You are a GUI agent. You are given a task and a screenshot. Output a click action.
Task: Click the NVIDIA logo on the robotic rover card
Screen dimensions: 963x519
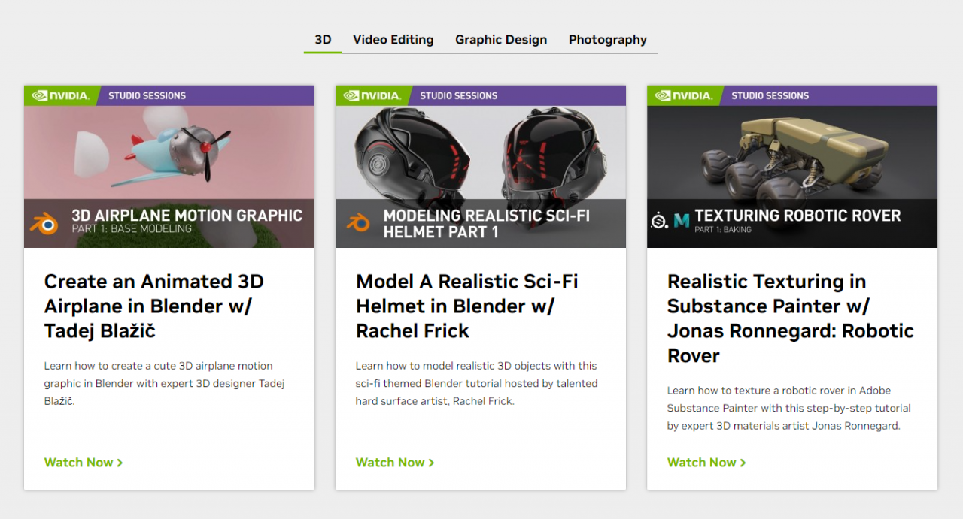[x=683, y=95]
